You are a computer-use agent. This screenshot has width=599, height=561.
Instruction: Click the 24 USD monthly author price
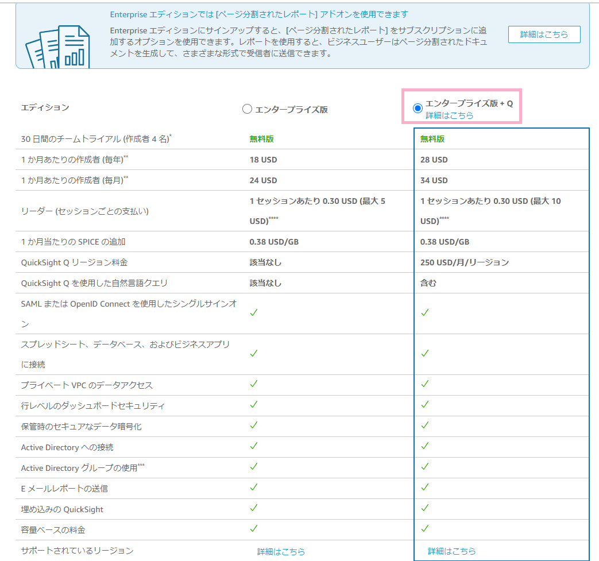pos(263,180)
